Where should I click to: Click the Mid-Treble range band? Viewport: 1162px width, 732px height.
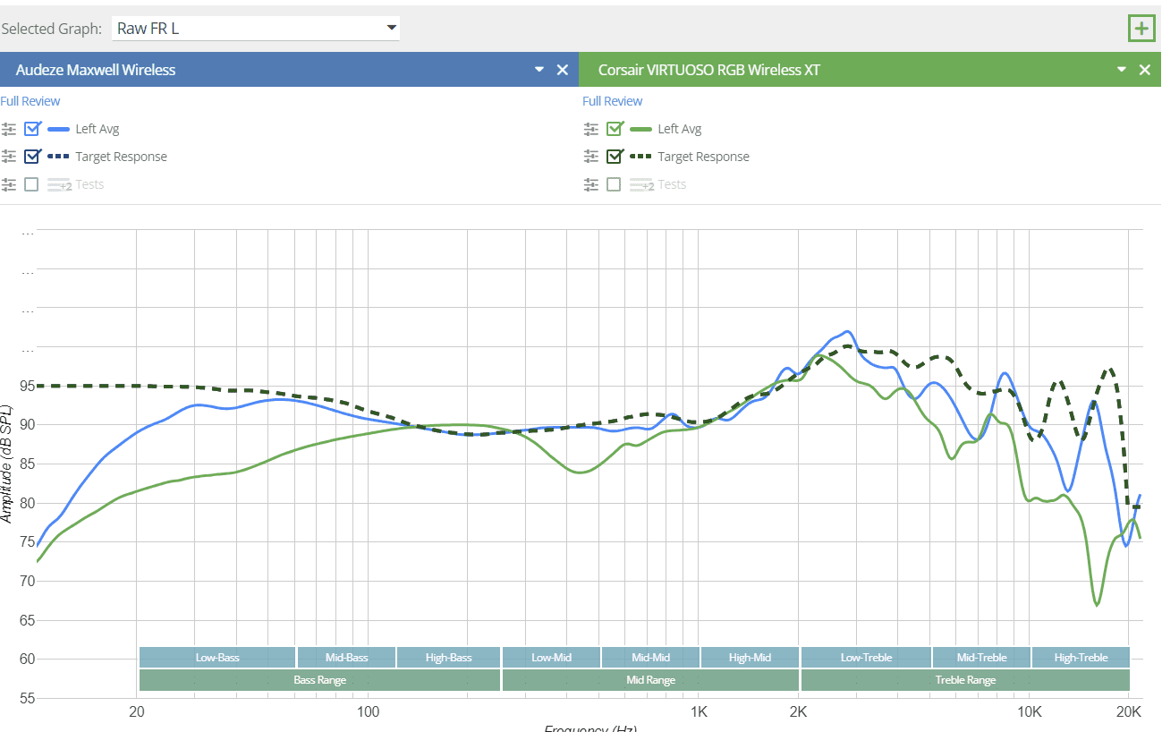point(981,658)
